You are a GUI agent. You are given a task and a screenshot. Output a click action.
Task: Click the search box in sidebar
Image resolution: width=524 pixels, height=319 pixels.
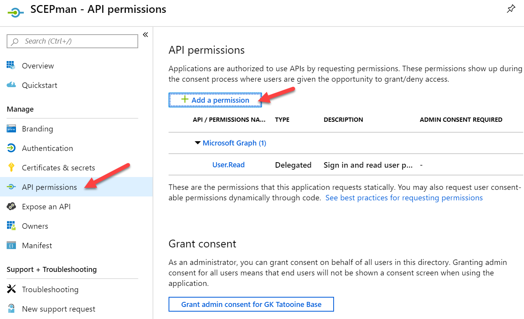(72, 41)
